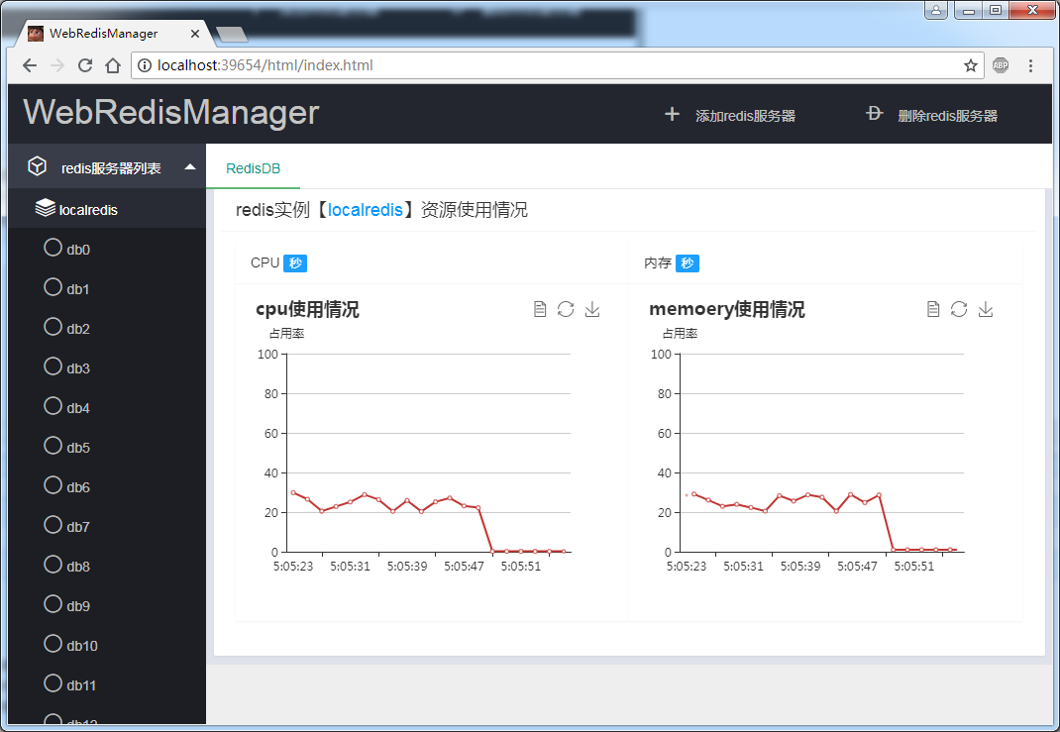
Task: Select the db0 database radio
Action: 53,248
